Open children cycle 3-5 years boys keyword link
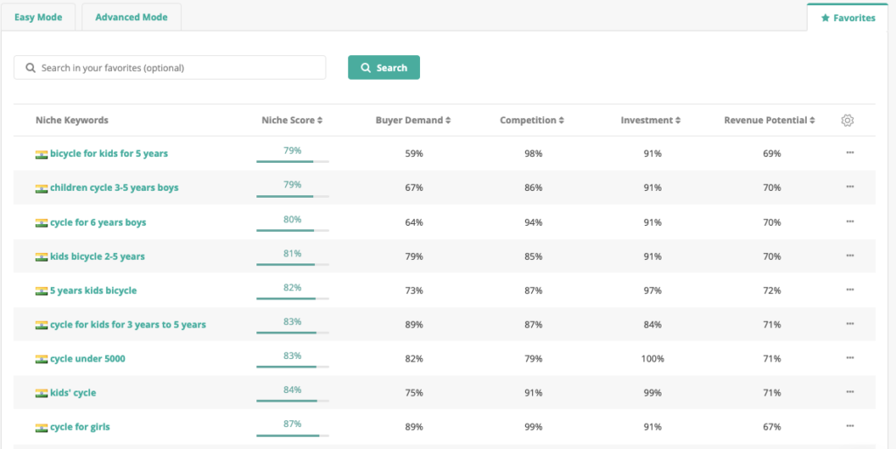Image resolution: width=896 pixels, height=449 pixels. point(115,187)
